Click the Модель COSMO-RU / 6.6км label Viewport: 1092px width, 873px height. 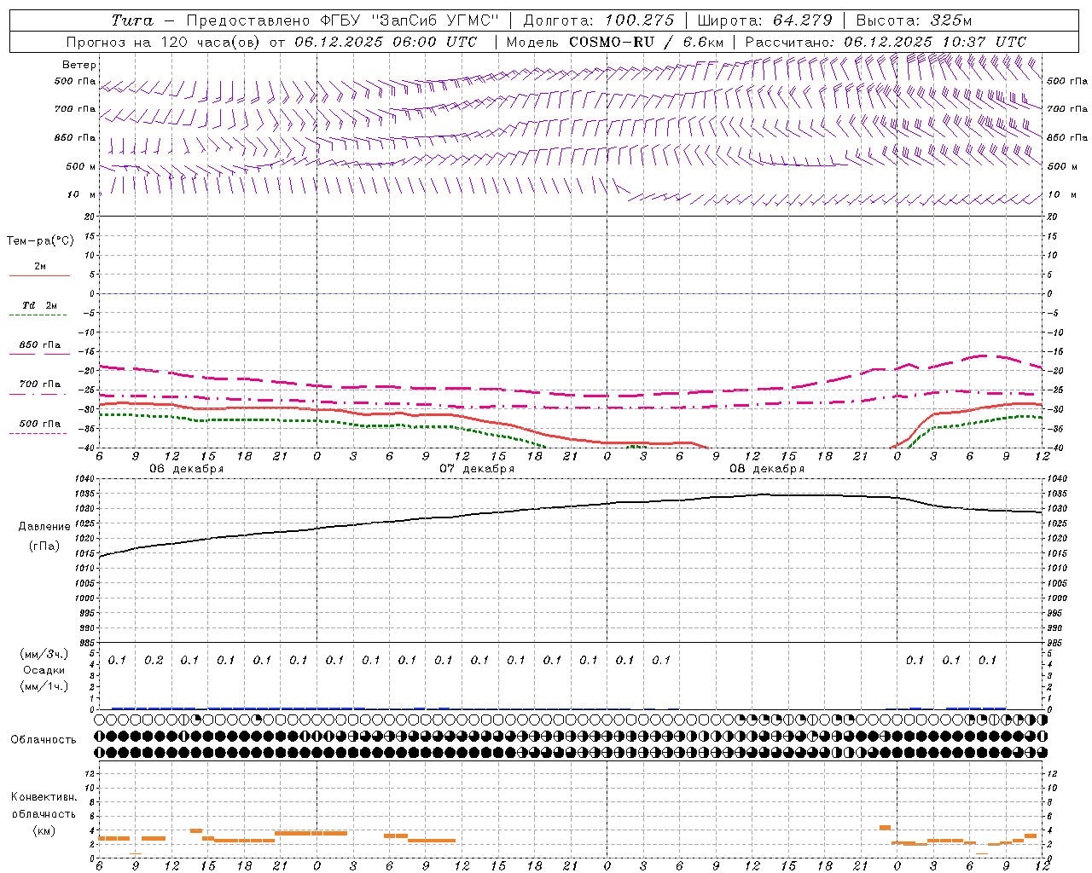pyautogui.click(x=615, y=42)
